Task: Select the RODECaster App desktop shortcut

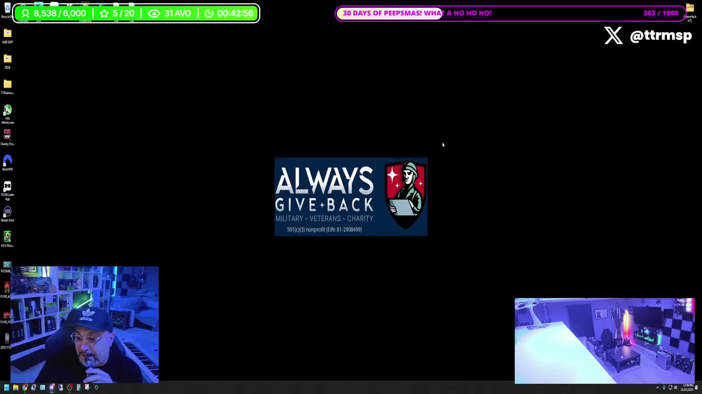Action: [x=8, y=191]
